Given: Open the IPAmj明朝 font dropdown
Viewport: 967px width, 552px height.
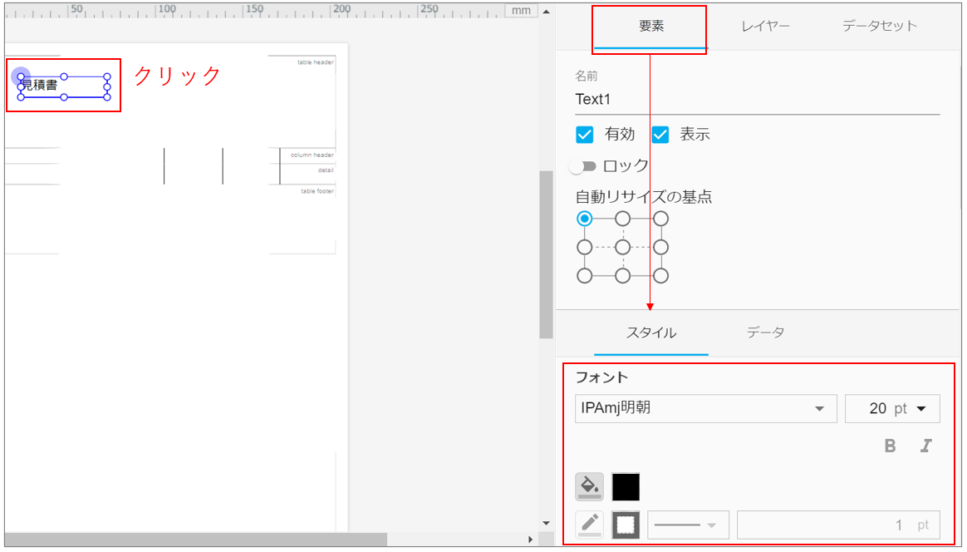Looking at the screenshot, I should click(x=705, y=408).
